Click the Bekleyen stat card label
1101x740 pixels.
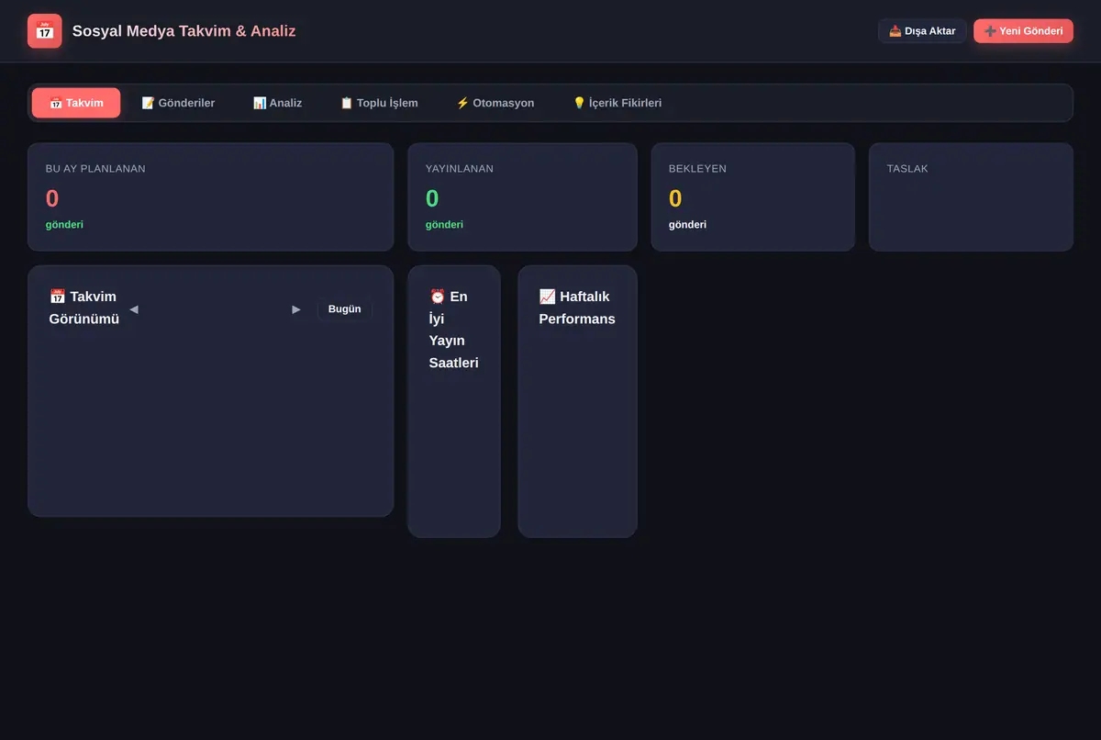pyautogui.click(x=697, y=169)
